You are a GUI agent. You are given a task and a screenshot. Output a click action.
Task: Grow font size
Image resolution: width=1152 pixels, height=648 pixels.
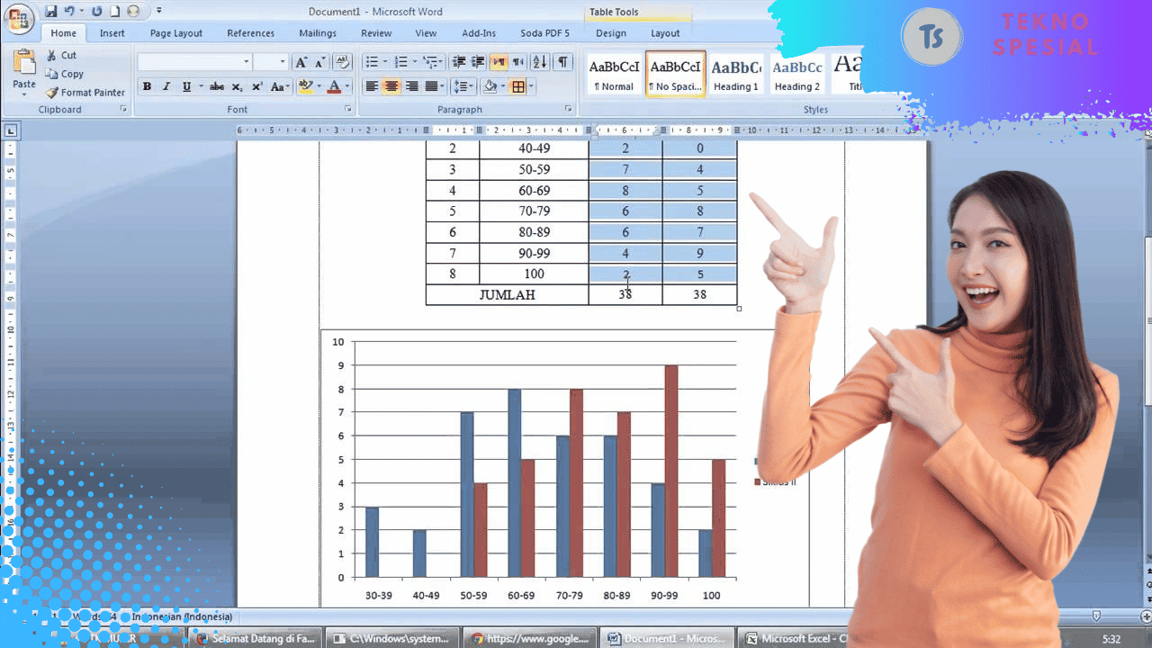pos(301,62)
